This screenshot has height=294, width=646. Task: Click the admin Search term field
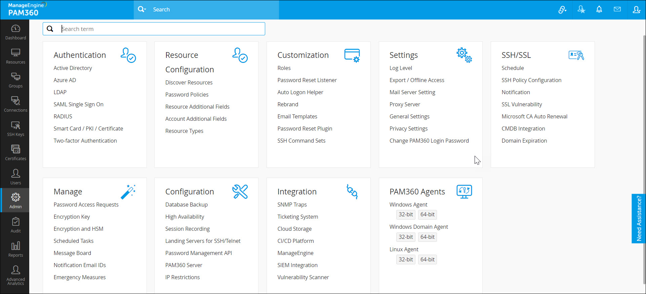[x=161, y=29]
